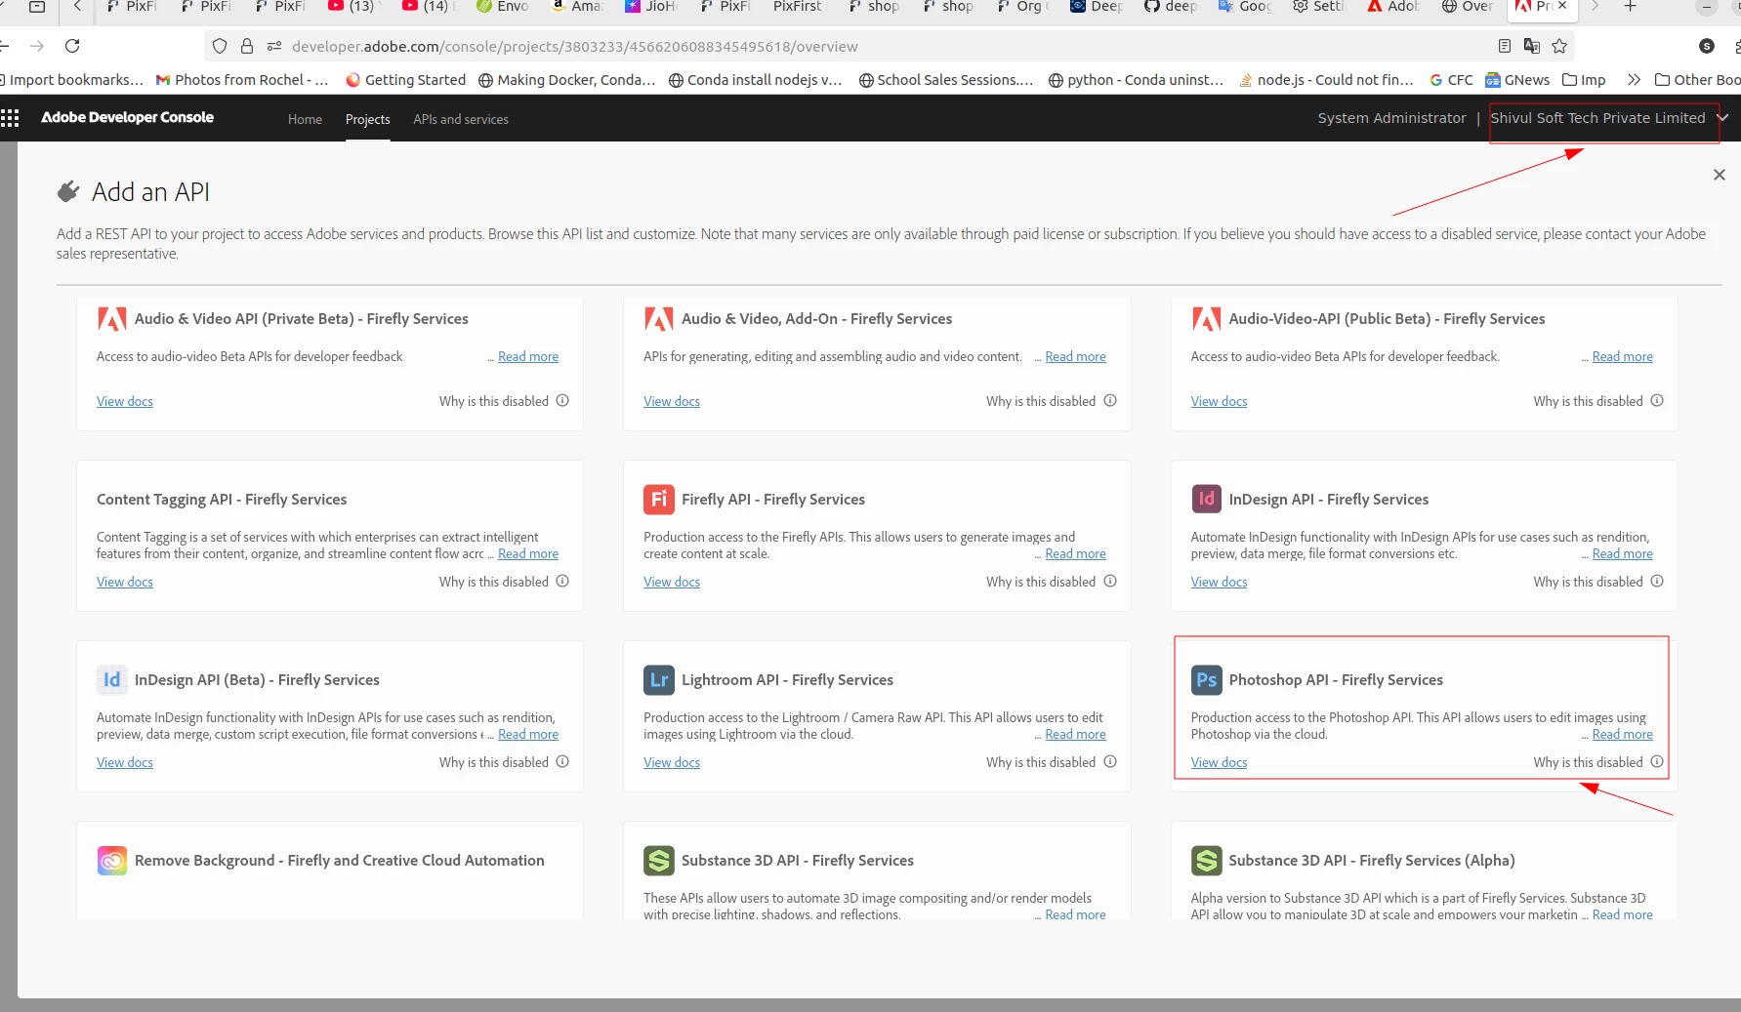Viewport: 1741px width, 1012px height.
Task: Select the Remove Background API card title
Action: pos(339,860)
